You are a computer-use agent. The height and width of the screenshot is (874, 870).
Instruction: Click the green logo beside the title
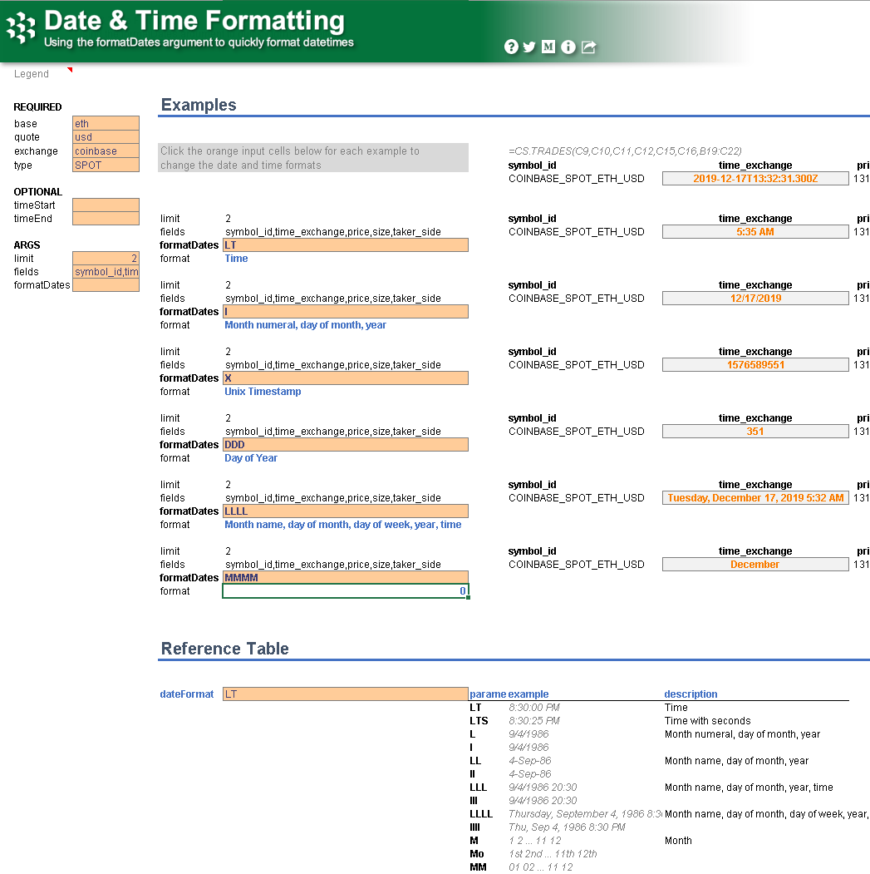point(21,27)
